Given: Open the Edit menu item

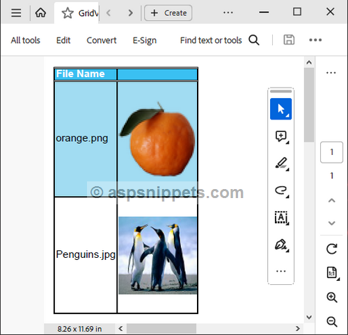Looking at the screenshot, I should click(x=63, y=40).
